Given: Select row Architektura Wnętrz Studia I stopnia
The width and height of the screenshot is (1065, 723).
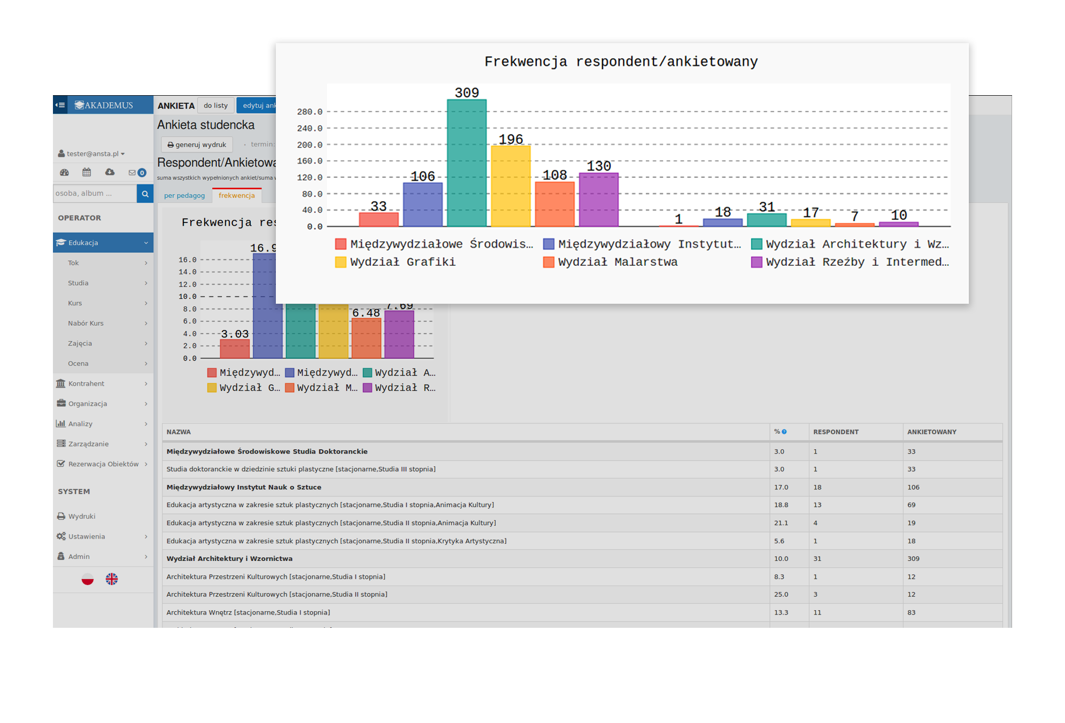Looking at the screenshot, I should (582, 612).
